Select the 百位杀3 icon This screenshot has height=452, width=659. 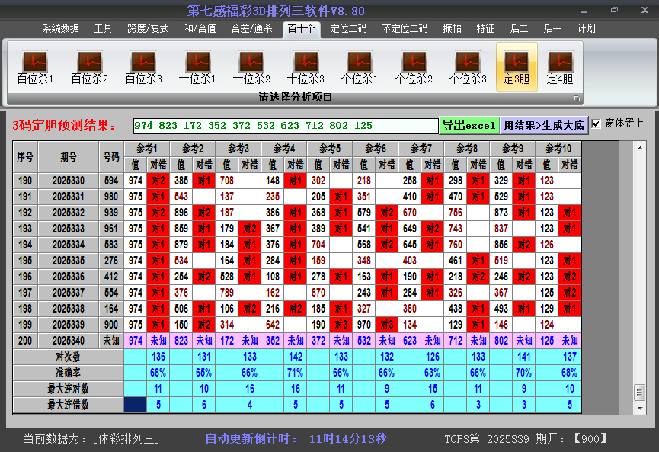coord(143,67)
